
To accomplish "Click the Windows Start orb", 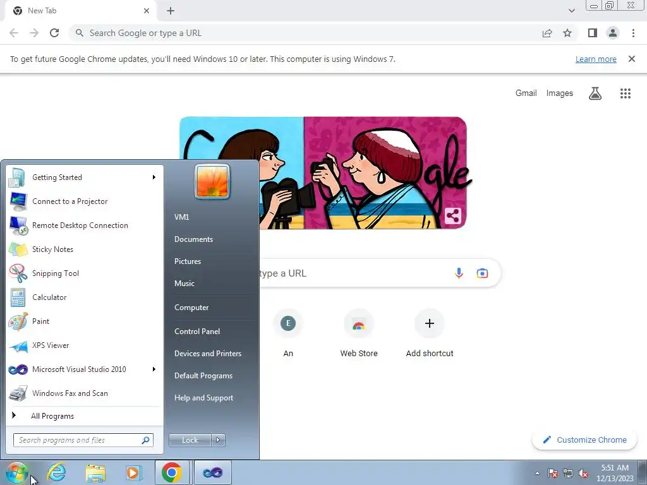I will click(x=16, y=472).
